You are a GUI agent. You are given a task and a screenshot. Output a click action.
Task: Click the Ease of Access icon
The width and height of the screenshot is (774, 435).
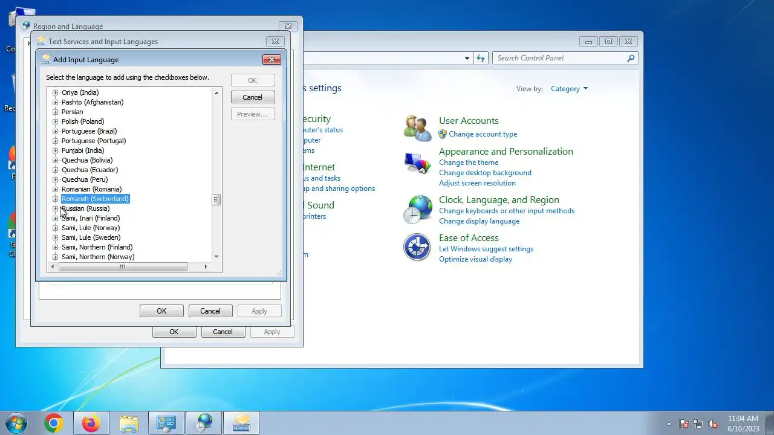pos(417,247)
